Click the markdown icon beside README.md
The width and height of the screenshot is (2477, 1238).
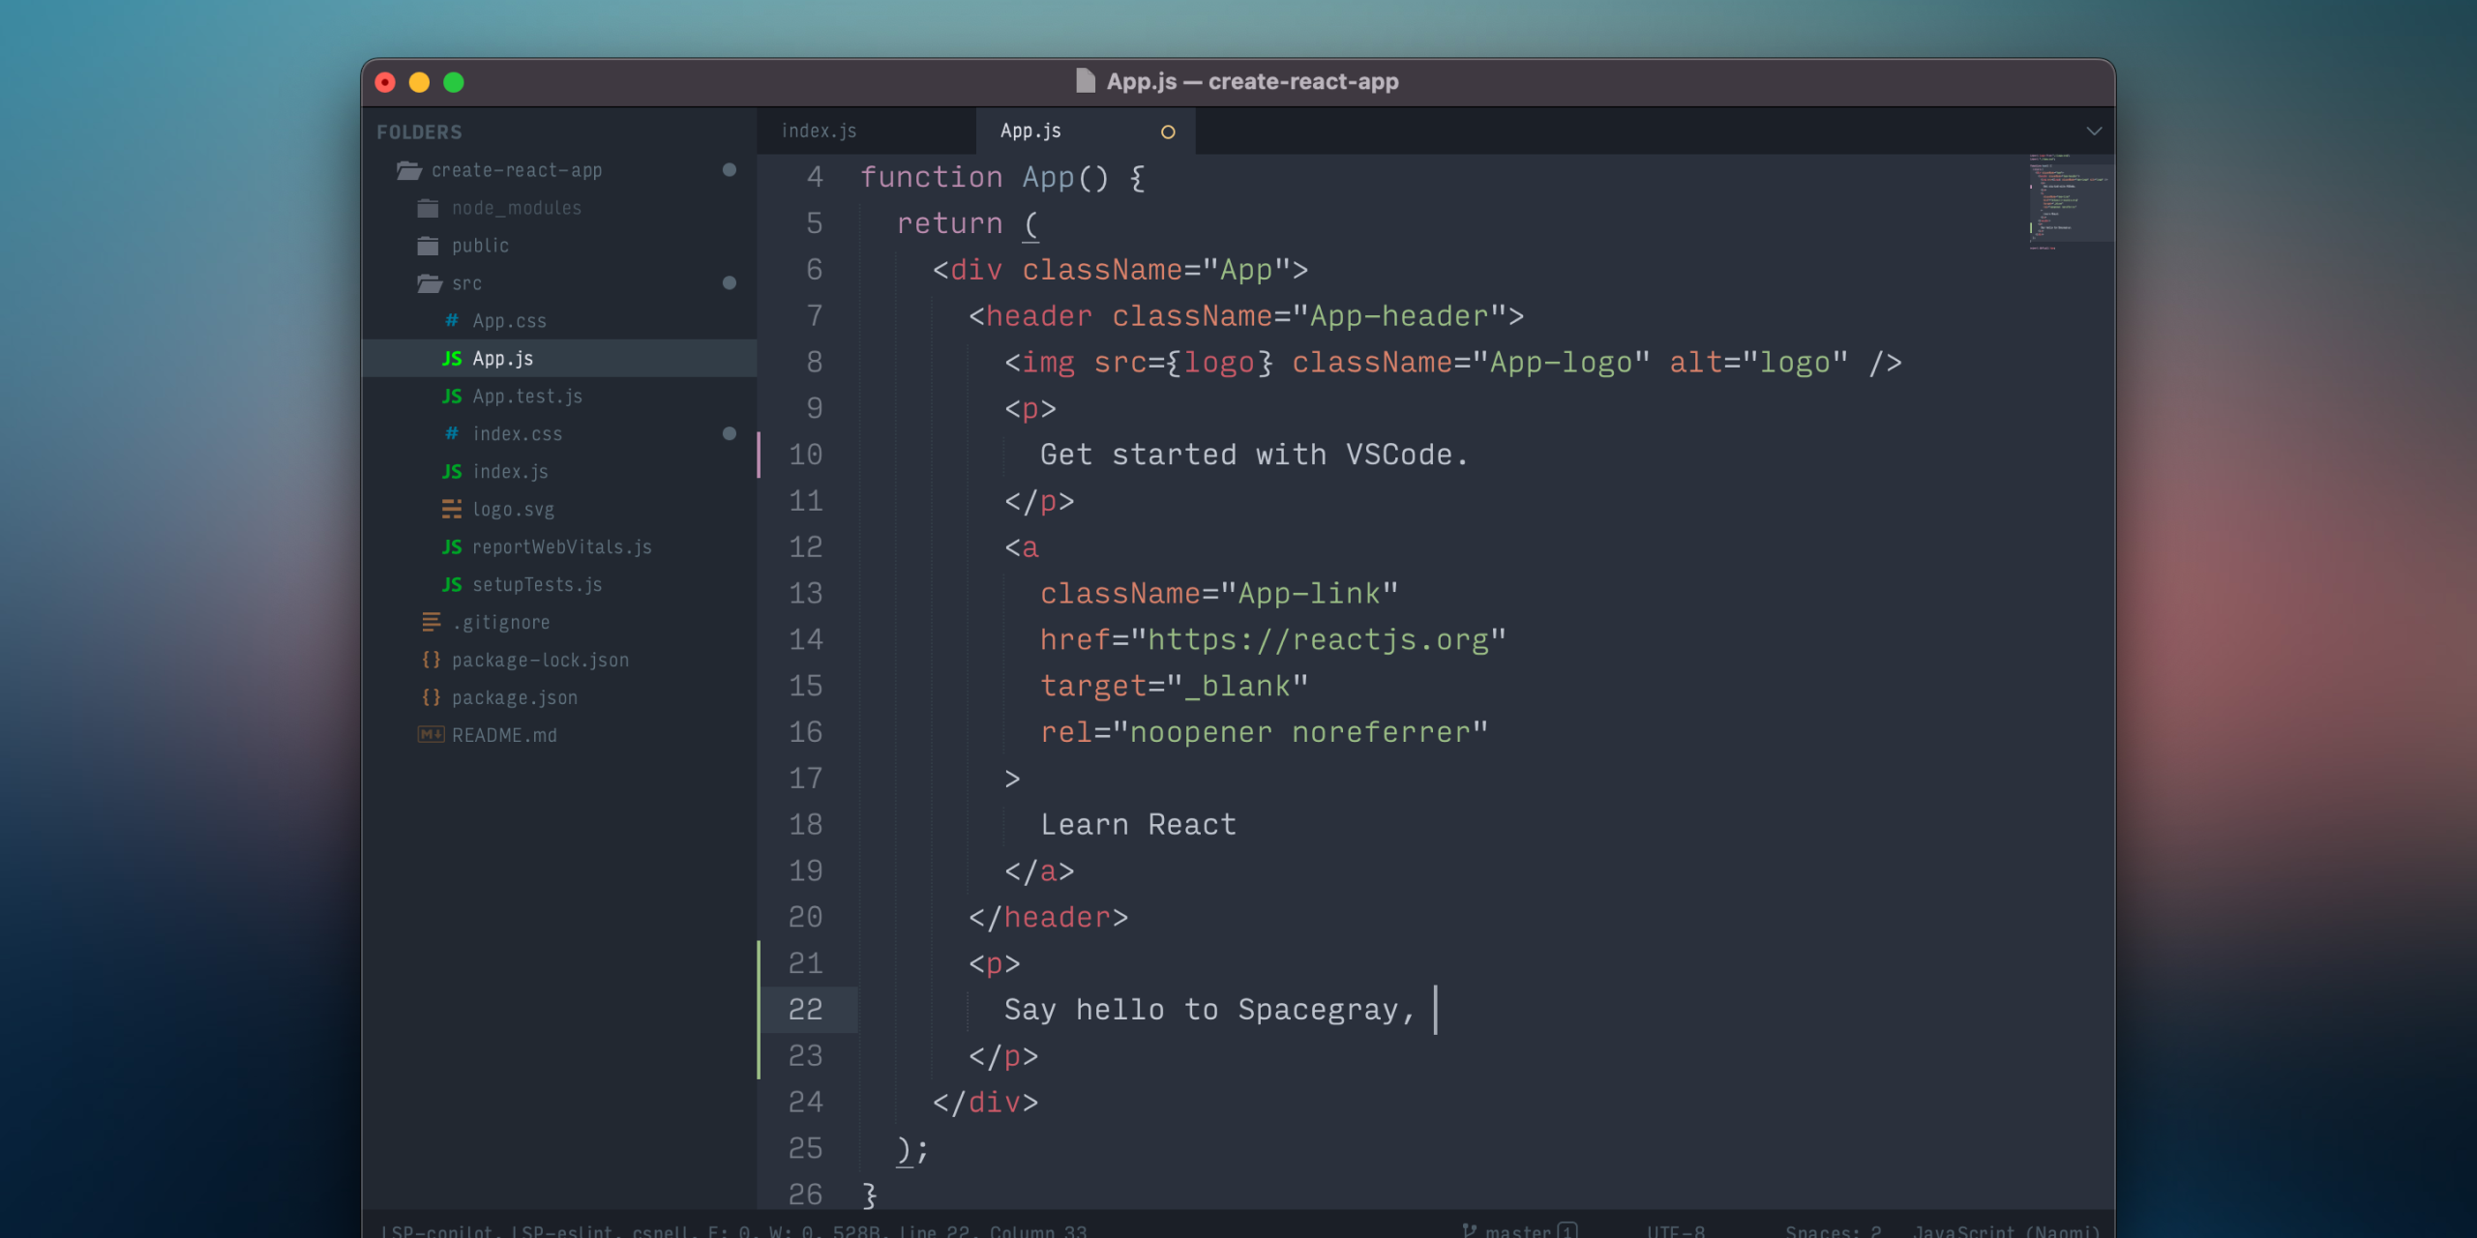click(431, 735)
